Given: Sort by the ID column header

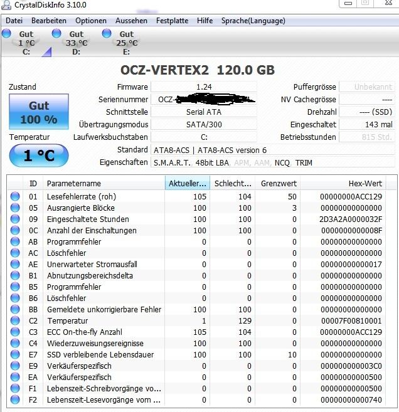Looking at the screenshot, I should [x=33, y=183].
